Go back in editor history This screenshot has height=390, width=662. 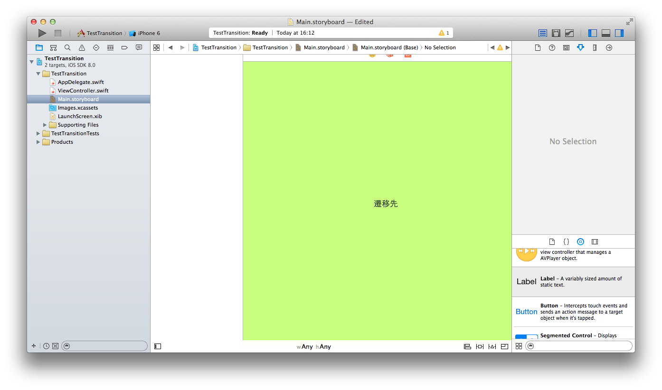(x=170, y=47)
